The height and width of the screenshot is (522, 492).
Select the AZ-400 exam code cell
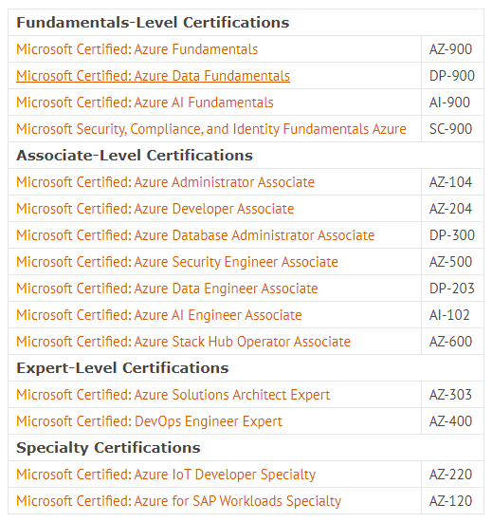(x=452, y=421)
